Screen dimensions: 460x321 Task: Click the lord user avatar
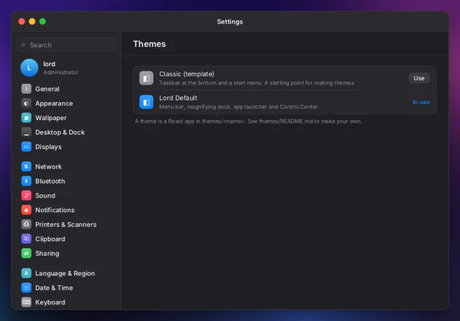coord(29,68)
